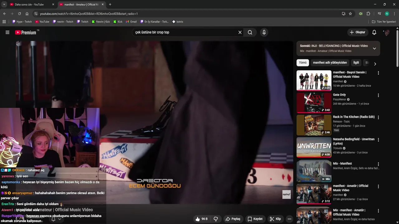Open Chrome media controls icon

(379, 14)
